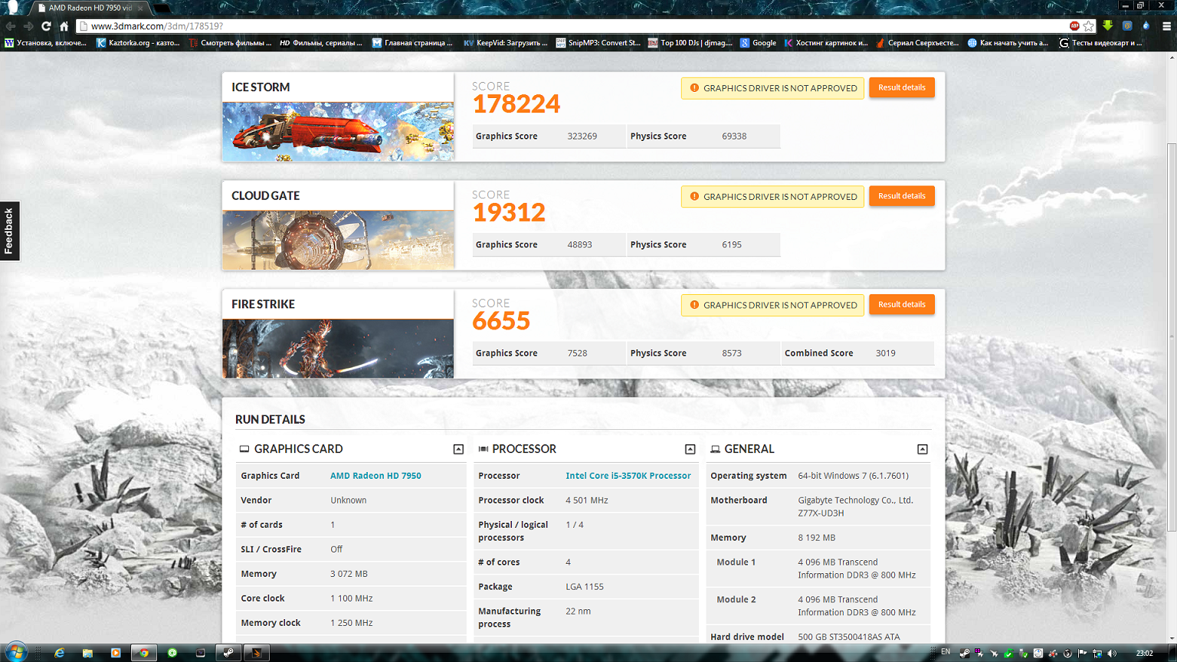The image size is (1177, 662).
Task: Click the Fire Strike score 6655
Action: pos(501,321)
